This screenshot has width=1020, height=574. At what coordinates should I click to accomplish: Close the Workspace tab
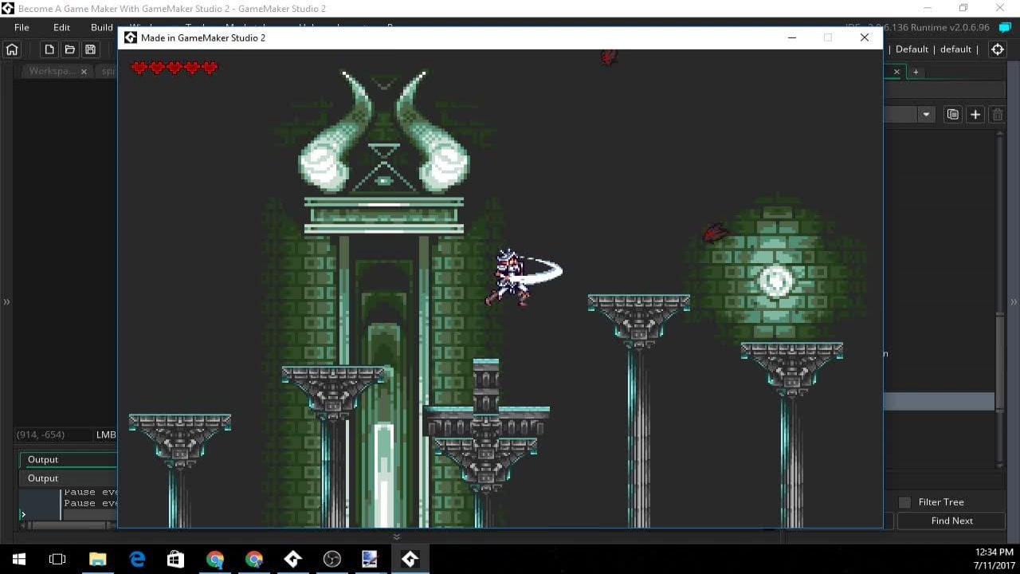(84, 72)
